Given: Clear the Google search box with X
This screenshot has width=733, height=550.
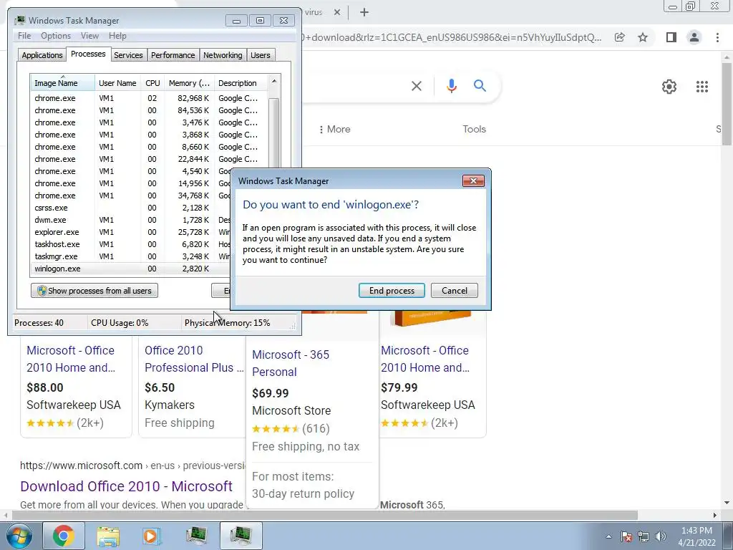Looking at the screenshot, I should pyautogui.click(x=416, y=86).
